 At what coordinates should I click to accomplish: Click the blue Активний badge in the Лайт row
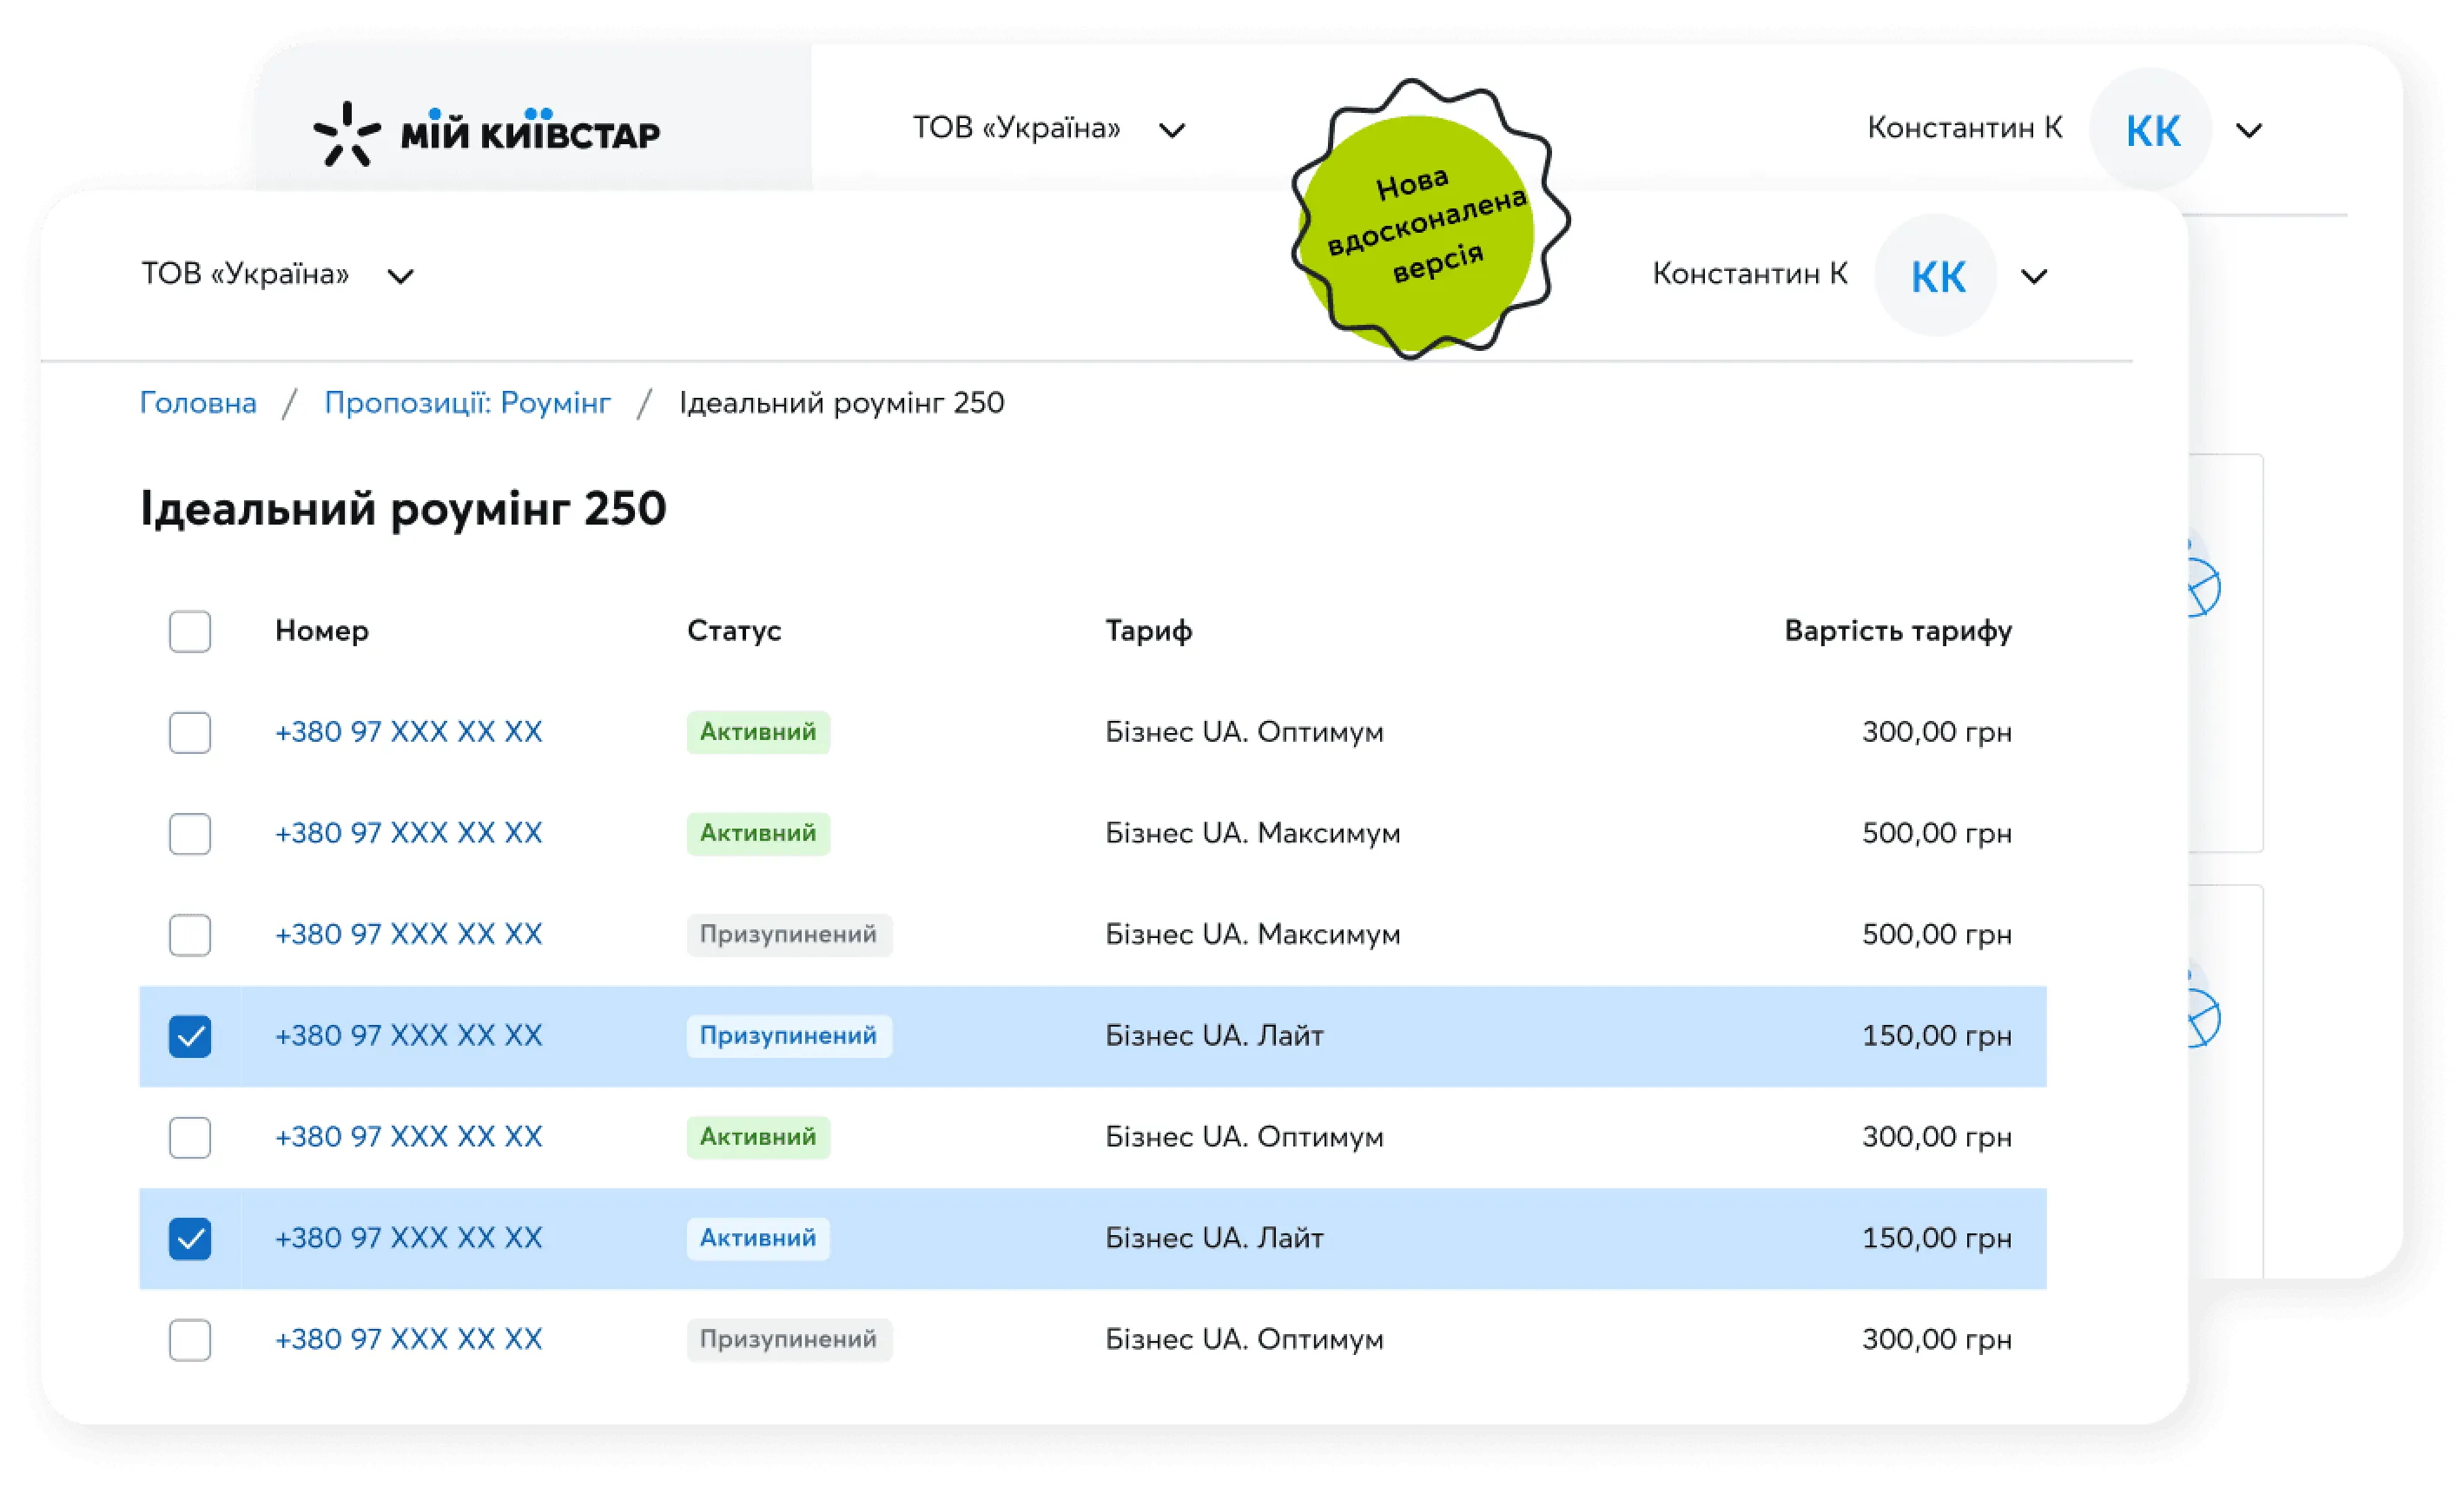758,1238
